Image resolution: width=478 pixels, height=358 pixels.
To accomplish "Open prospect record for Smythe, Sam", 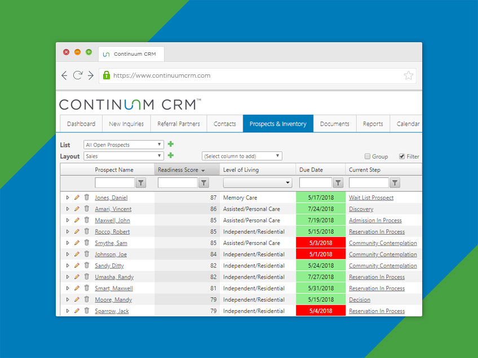I will tap(110, 243).
